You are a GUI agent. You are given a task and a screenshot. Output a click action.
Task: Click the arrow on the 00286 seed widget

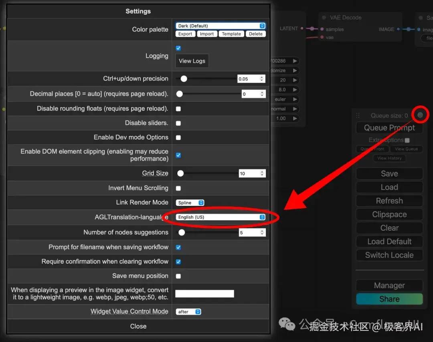point(295,61)
